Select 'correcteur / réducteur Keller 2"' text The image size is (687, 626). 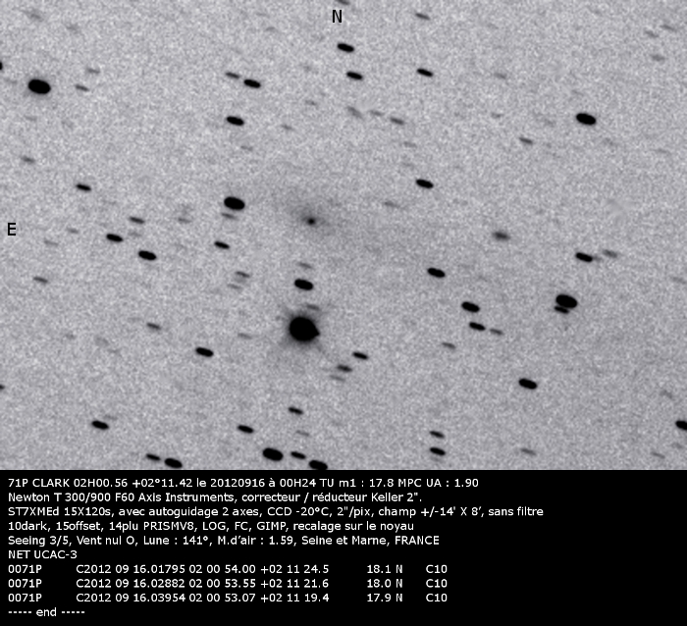coord(332,497)
